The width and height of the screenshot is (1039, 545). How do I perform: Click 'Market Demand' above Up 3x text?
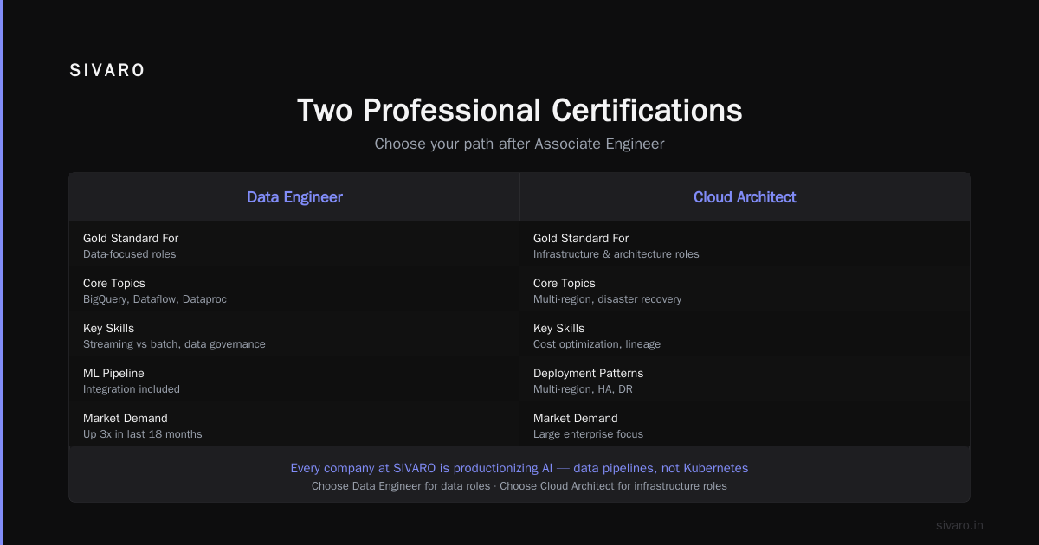(126, 418)
